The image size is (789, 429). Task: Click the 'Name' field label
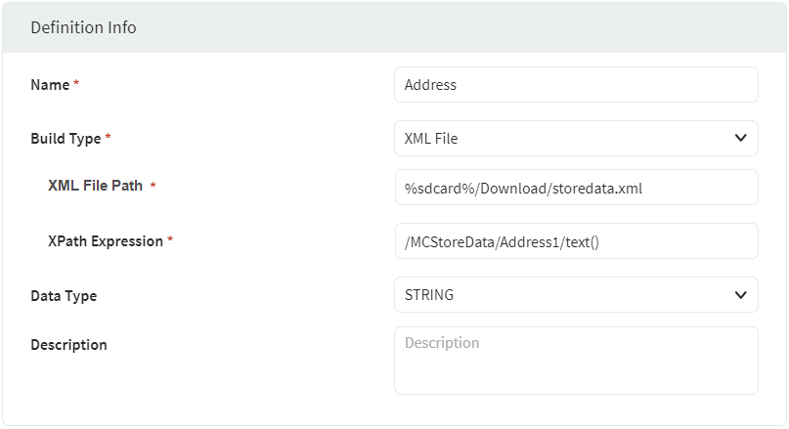tap(50, 85)
